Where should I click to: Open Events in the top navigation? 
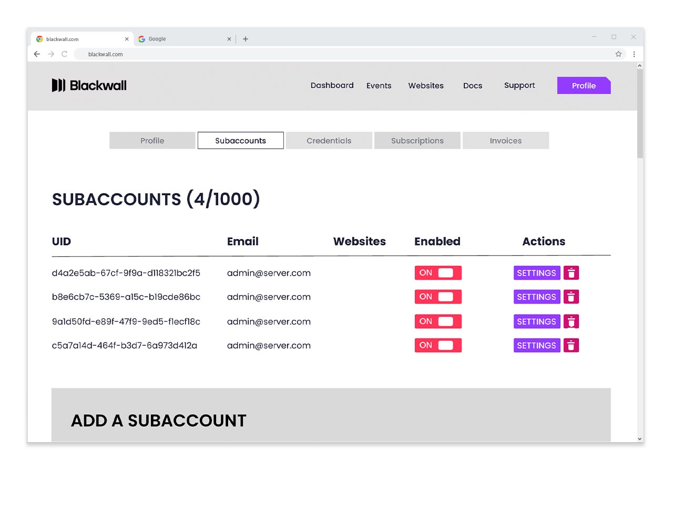379,86
